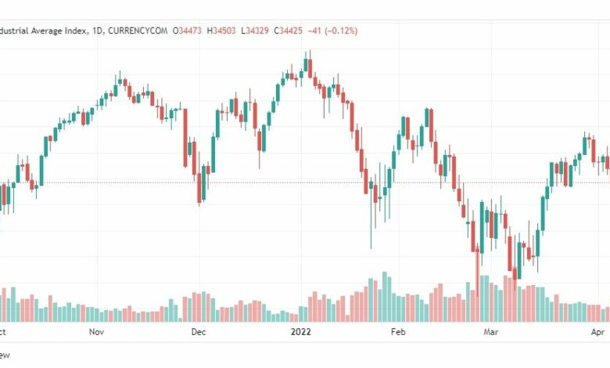Click the −41 (−0.12%) change value

coord(332,31)
